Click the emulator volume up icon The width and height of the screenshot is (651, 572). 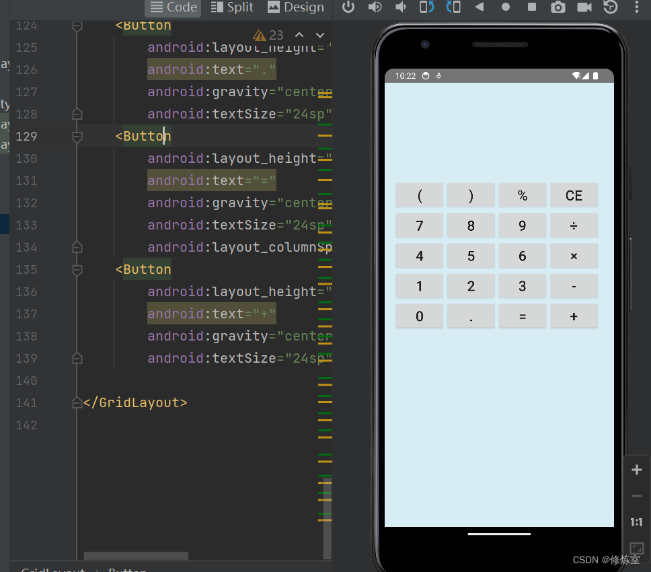[375, 7]
